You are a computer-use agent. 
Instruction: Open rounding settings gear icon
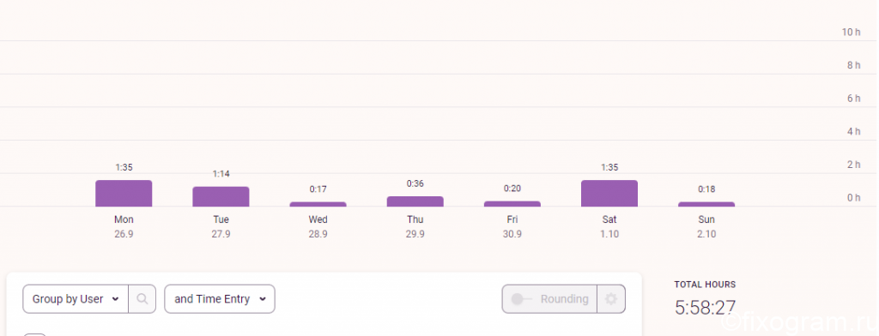click(611, 299)
